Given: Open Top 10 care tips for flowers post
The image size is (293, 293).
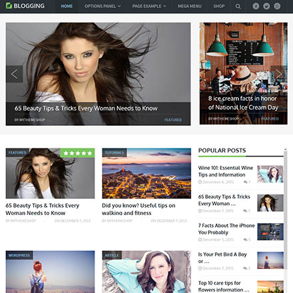Looking at the screenshot, I should 224,286.
